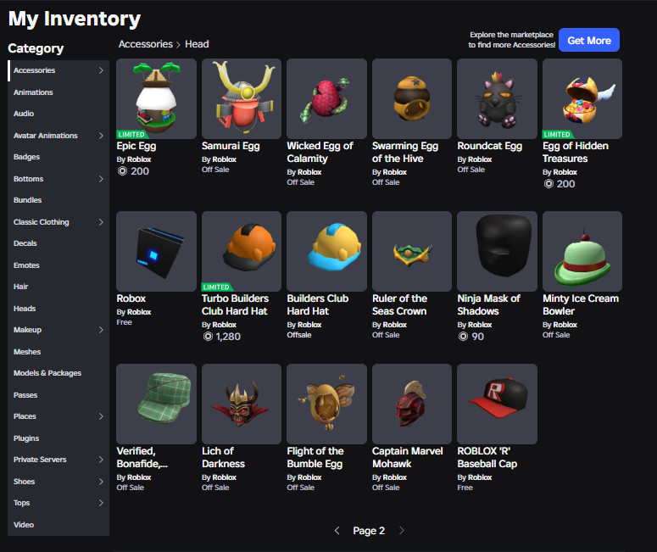Image resolution: width=657 pixels, height=552 pixels.
Task: Open the Robox item thumbnail
Action: 156,251
